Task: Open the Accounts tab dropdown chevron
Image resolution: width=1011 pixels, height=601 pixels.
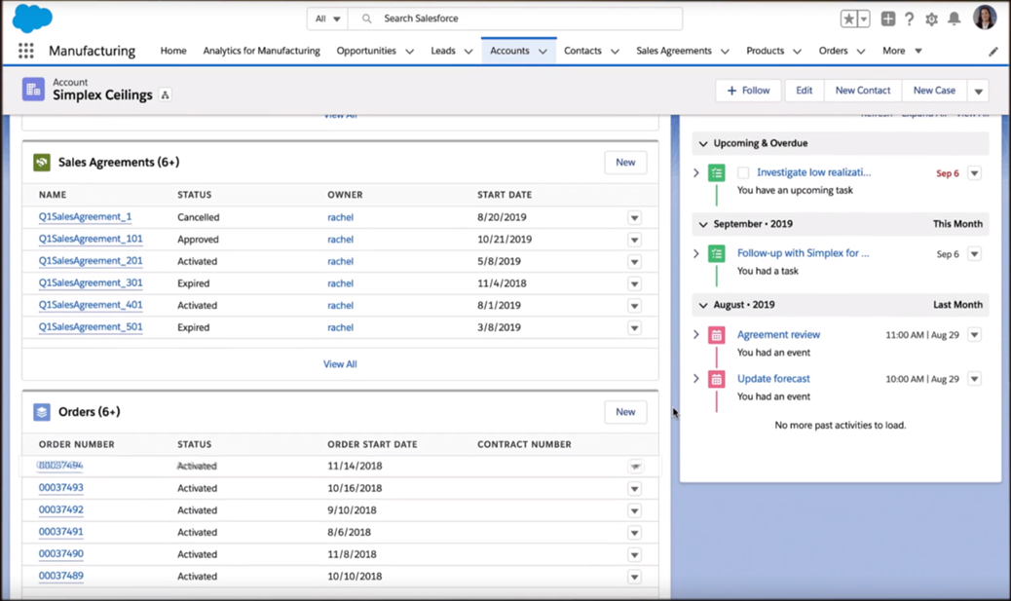Action: [x=543, y=51]
